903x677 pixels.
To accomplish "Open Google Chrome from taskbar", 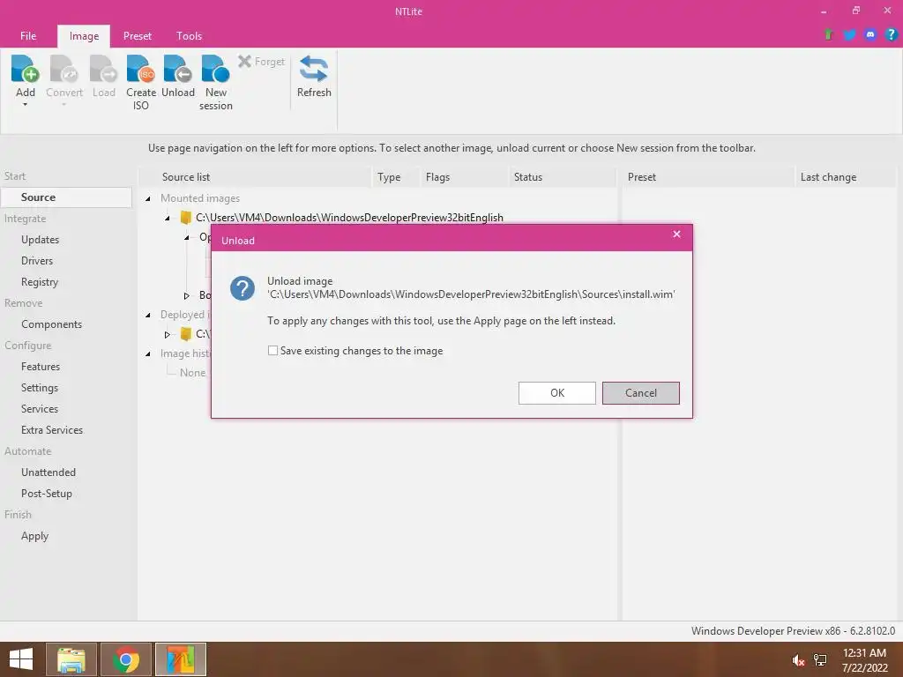I will pos(126,659).
